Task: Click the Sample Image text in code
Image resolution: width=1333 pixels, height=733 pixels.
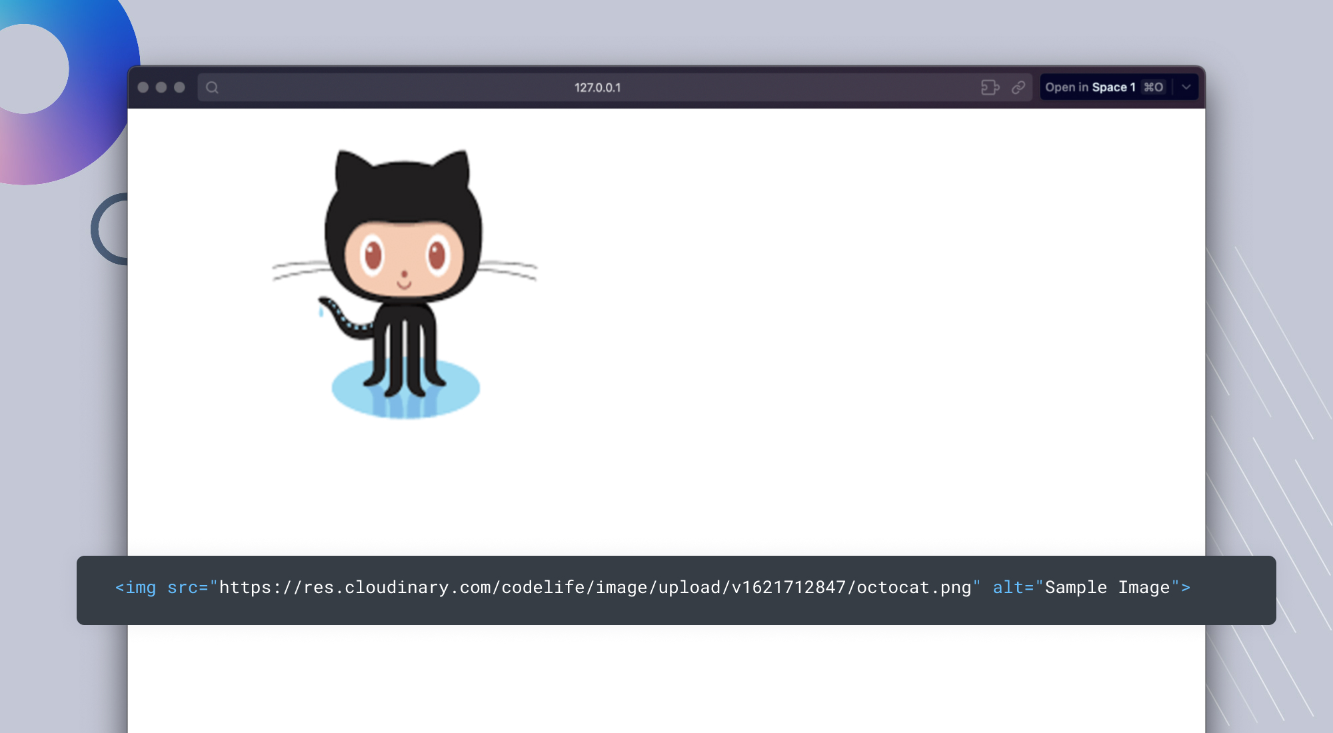Action: tap(1107, 588)
